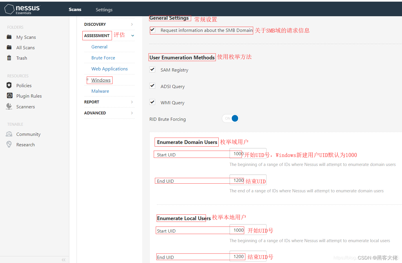Select the ASSESSMENT menu heading
The height and width of the screenshot is (263, 402).
[x=97, y=36]
